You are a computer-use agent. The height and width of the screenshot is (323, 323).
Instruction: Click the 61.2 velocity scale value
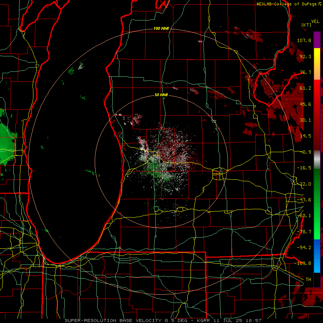[x=305, y=88]
